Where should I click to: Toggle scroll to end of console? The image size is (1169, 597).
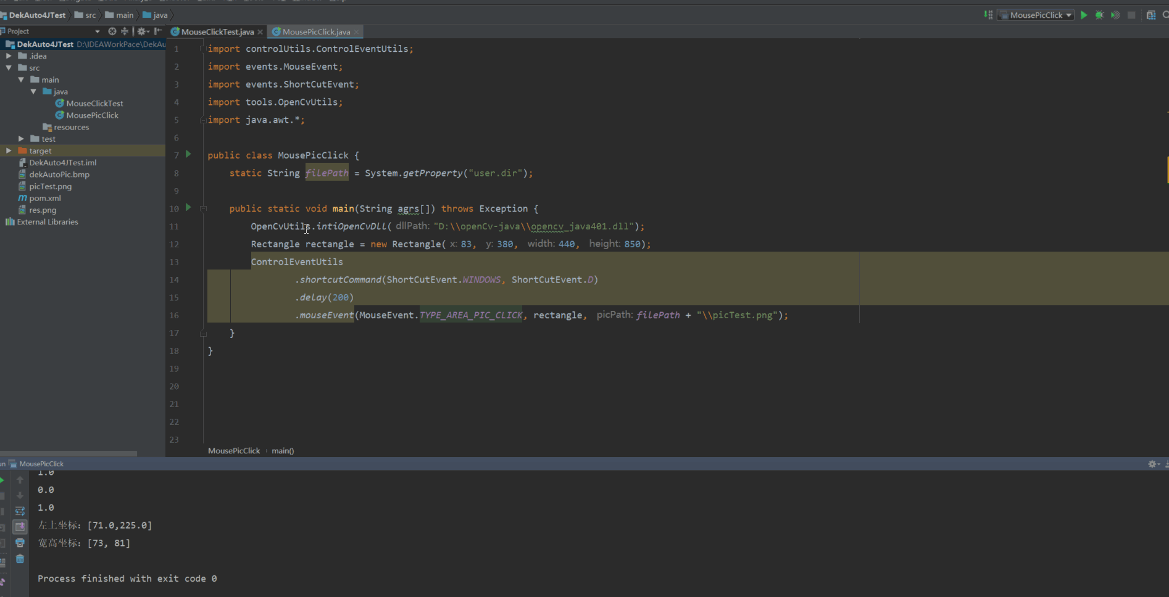(20, 527)
